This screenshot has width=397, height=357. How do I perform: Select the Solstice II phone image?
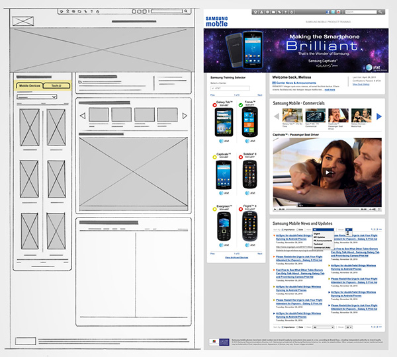pyautogui.click(x=249, y=175)
